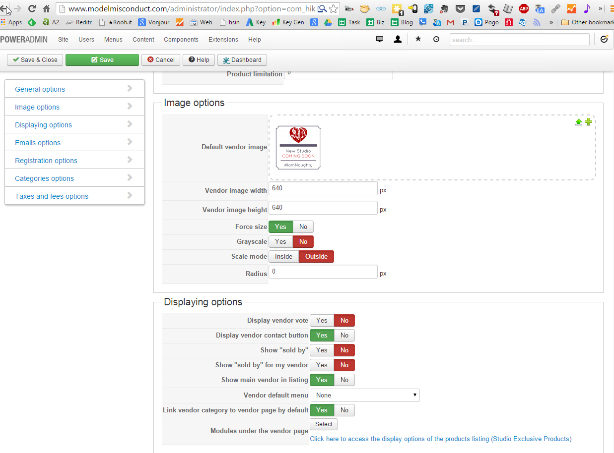Show more bookmarks via the chevron overflow

[x=551, y=22]
